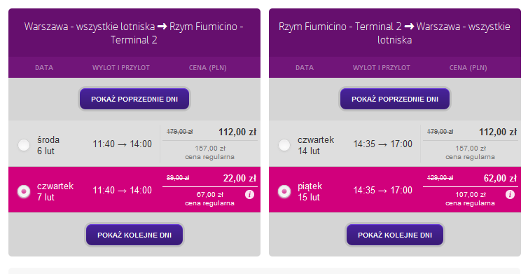Click info icon on czwartek 7 lut fare
The height and width of the screenshot is (274, 528).
point(249,194)
